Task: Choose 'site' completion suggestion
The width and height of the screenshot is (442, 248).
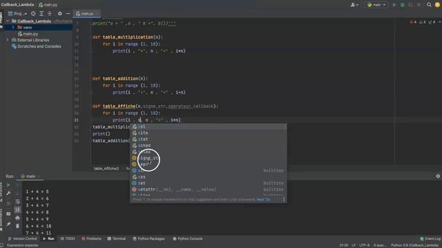Action: coord(208,133)
